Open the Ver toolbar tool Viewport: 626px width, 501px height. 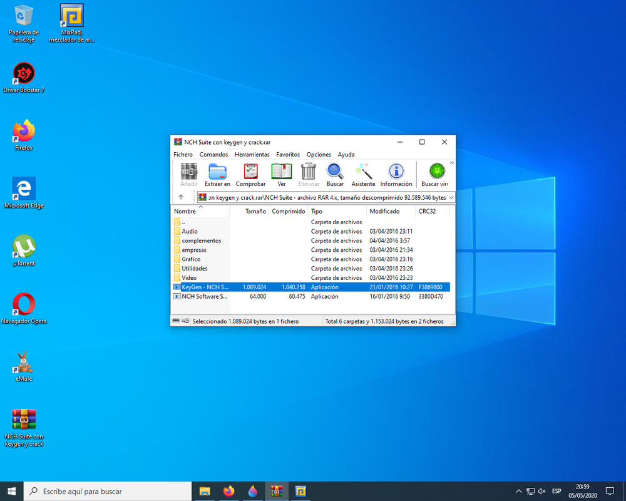(x=282, y=175)
